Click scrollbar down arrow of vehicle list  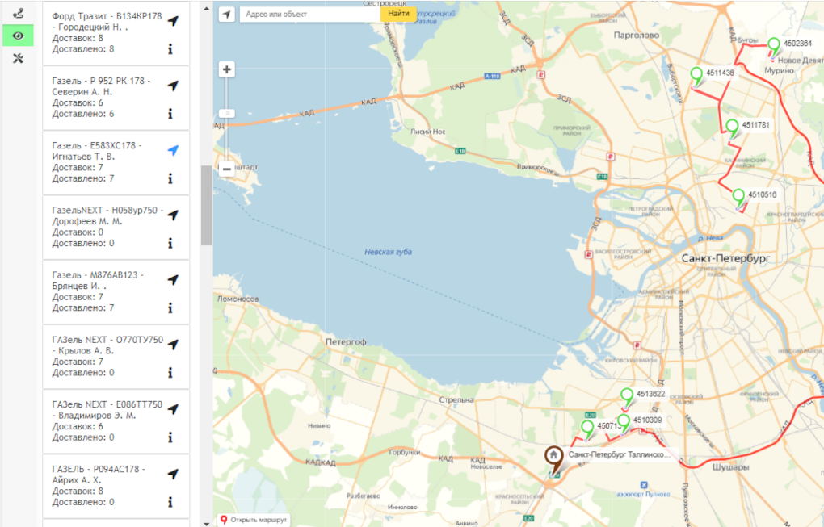click(x=206, y=523)
